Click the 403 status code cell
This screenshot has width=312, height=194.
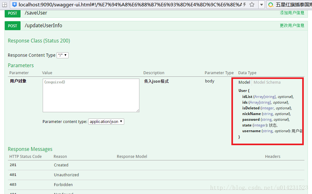pyautogui.click(x=13, y=184)
